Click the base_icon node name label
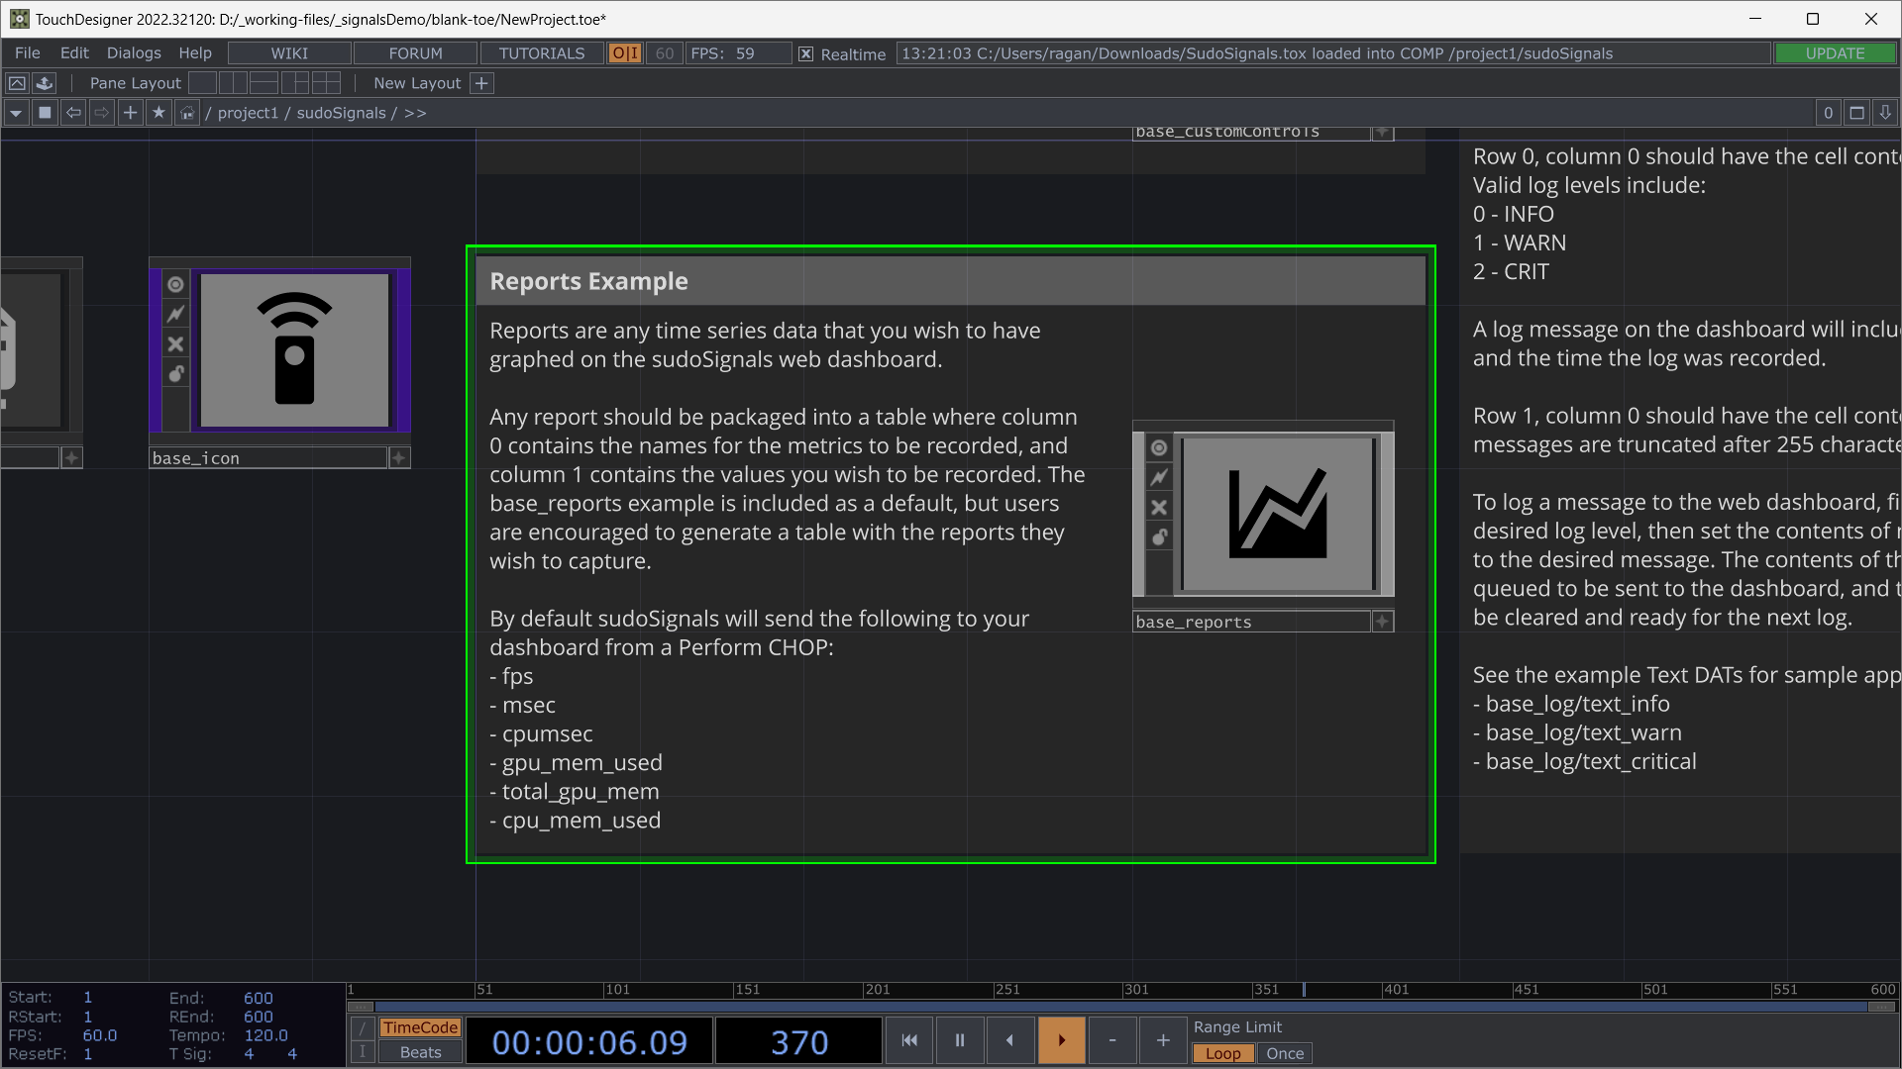This screenshot has width=1902, height=1069. point(267,458)
